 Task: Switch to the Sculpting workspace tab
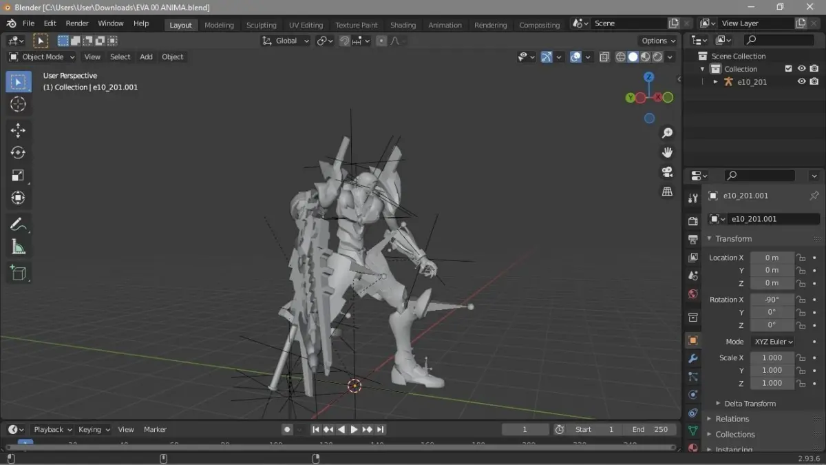click(x=261, y=25)
